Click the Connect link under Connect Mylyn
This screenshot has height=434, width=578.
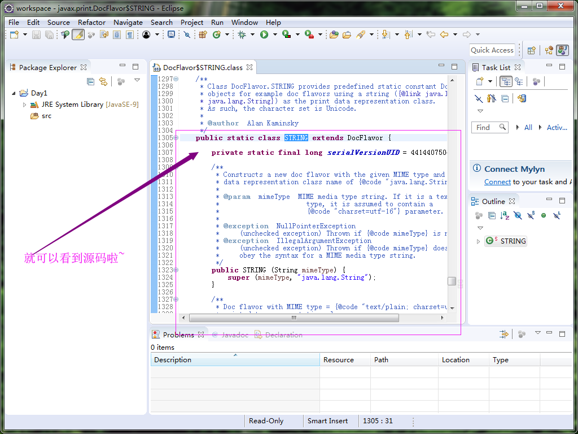click(x=497, y=182)
